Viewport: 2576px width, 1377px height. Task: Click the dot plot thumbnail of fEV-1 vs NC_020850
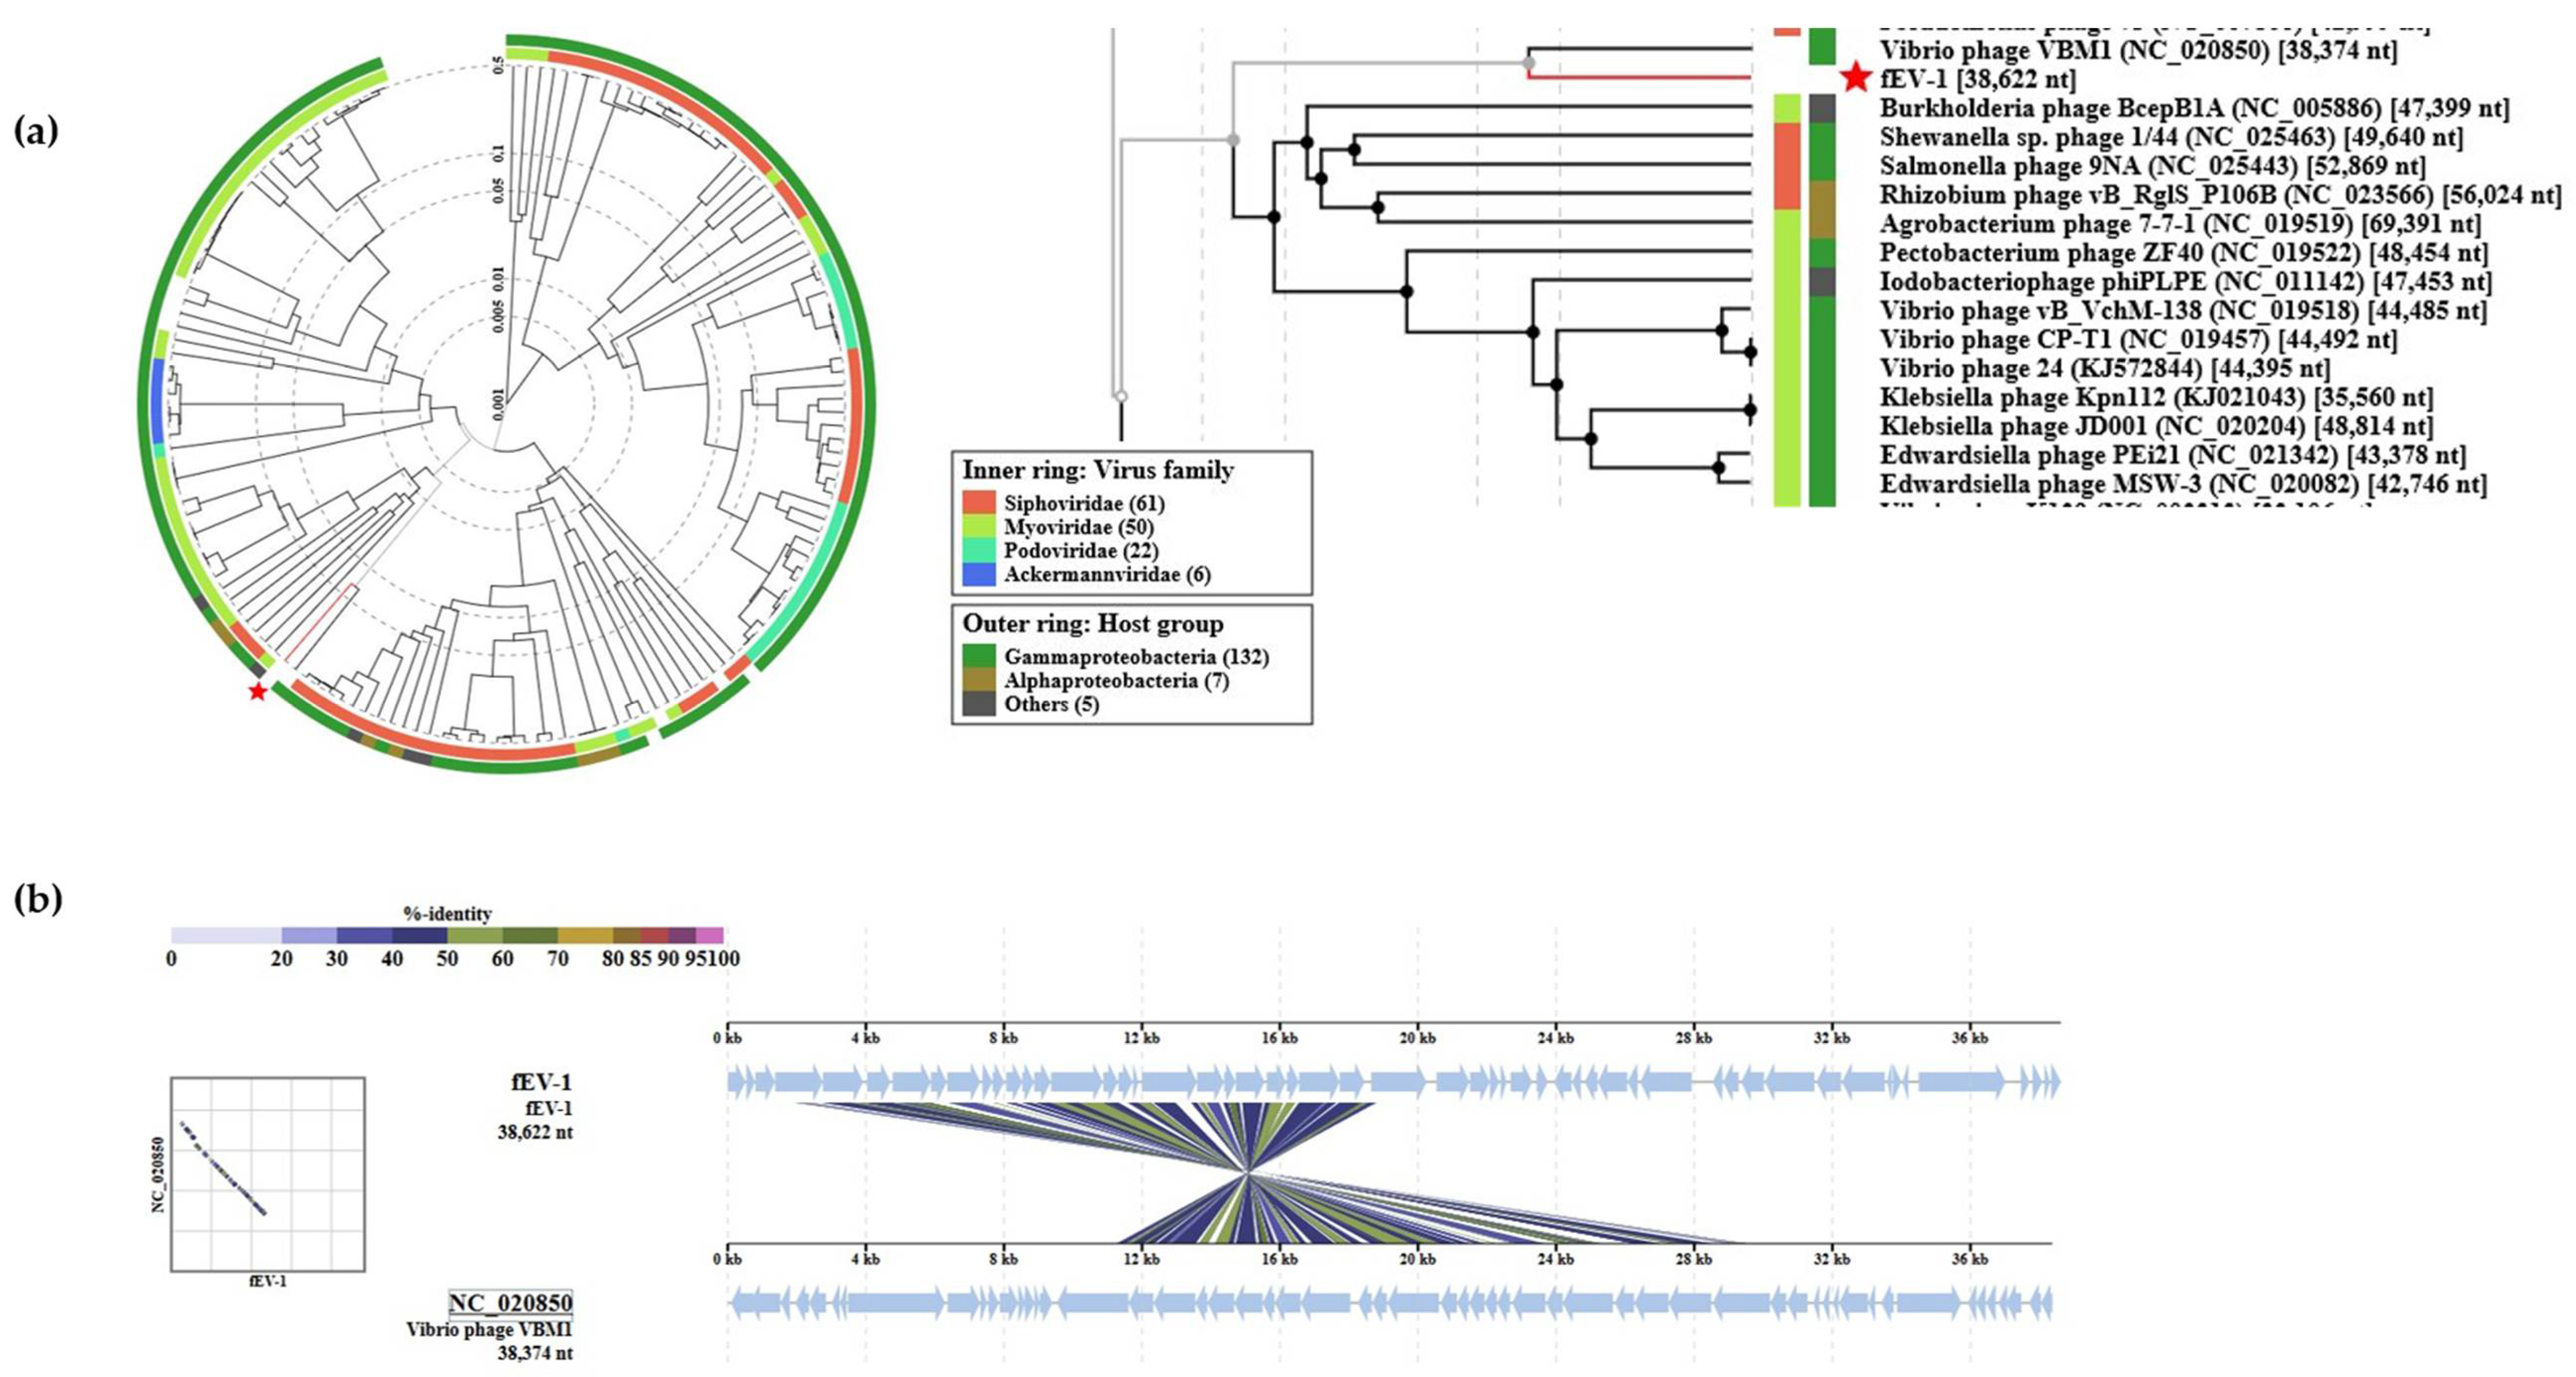click(268, 1174)
